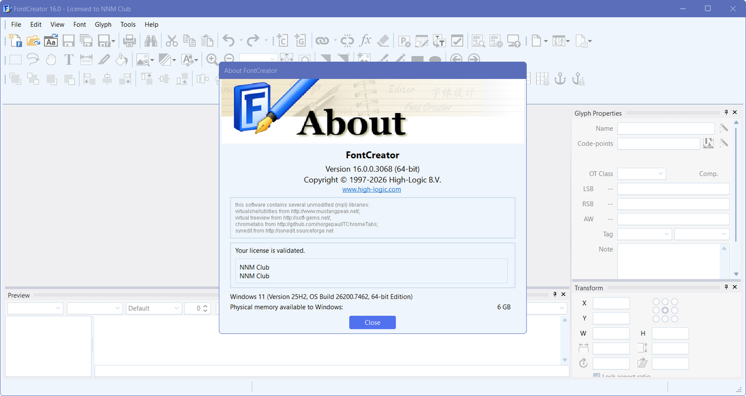Viewport: 746px width, 396px height.
Task: Select the bottom-left transform origin radio
Action: coord(656,318)
